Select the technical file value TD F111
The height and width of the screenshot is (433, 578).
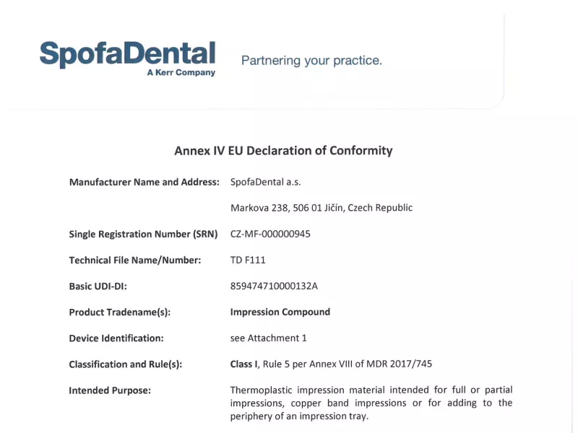tap(248, 260)
